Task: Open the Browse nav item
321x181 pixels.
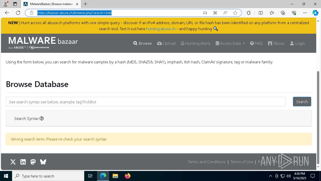Action: coord(142,43)
